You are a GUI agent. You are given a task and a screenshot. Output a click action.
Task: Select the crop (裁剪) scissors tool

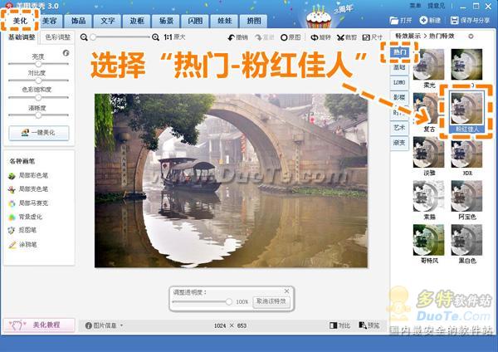click(x=345, y=37)
